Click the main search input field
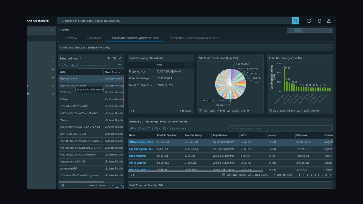The width and height of the screenshot is (363, 204). pos(174,21)
